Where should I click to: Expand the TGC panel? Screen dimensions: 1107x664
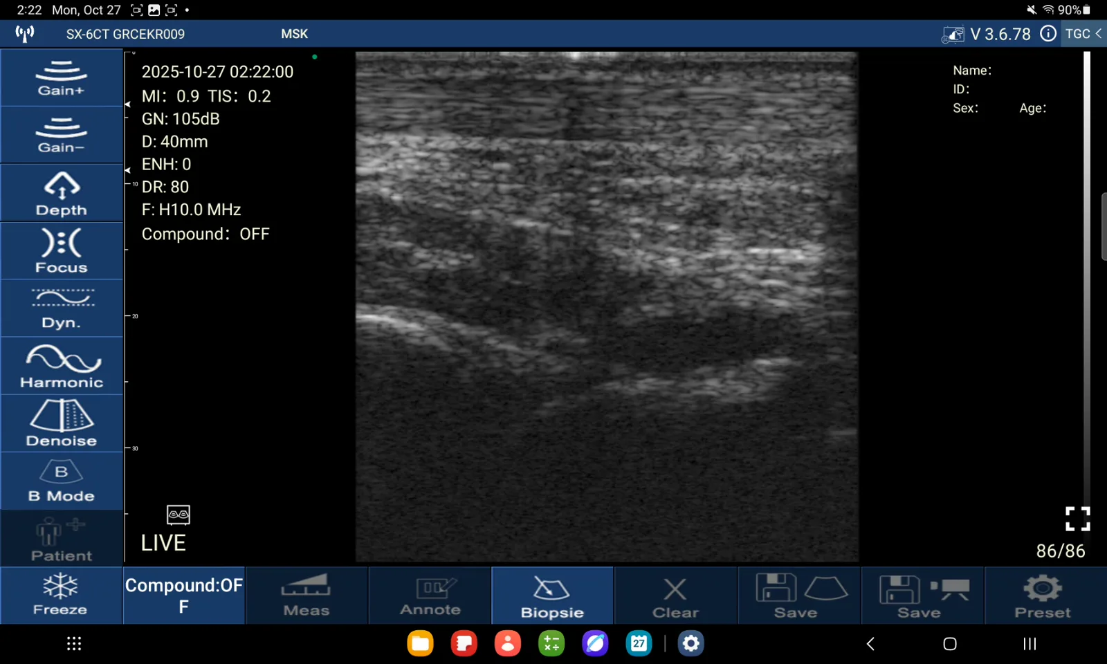click(x=1083, y=34)
